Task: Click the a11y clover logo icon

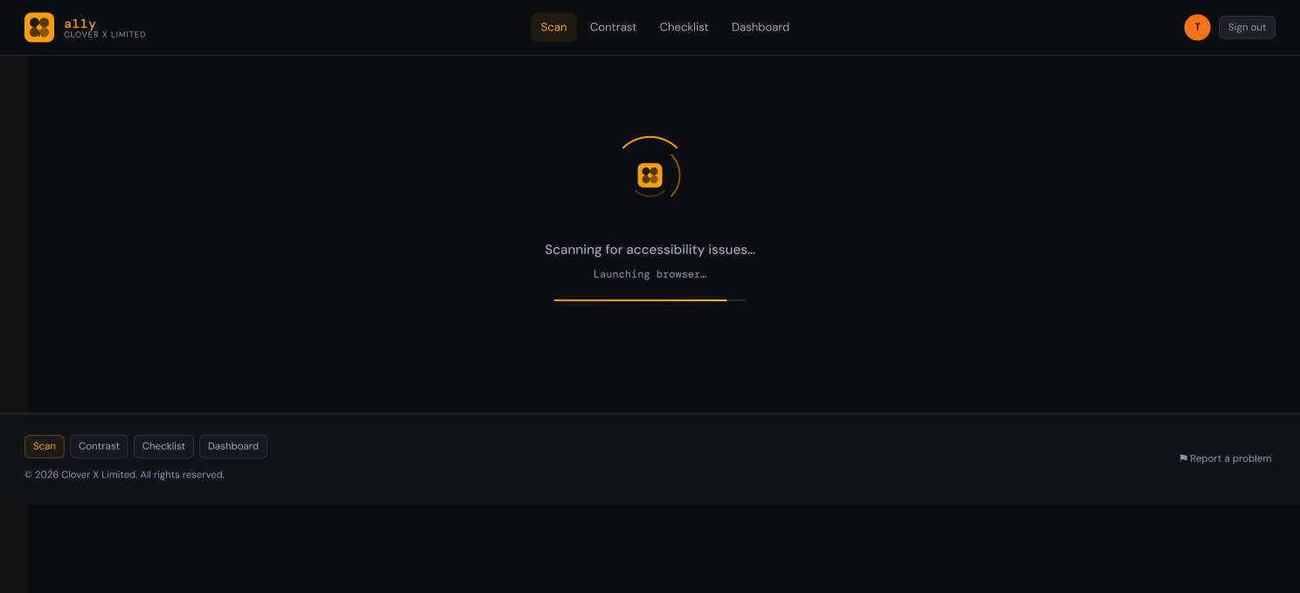Action: tap(39, 28)
